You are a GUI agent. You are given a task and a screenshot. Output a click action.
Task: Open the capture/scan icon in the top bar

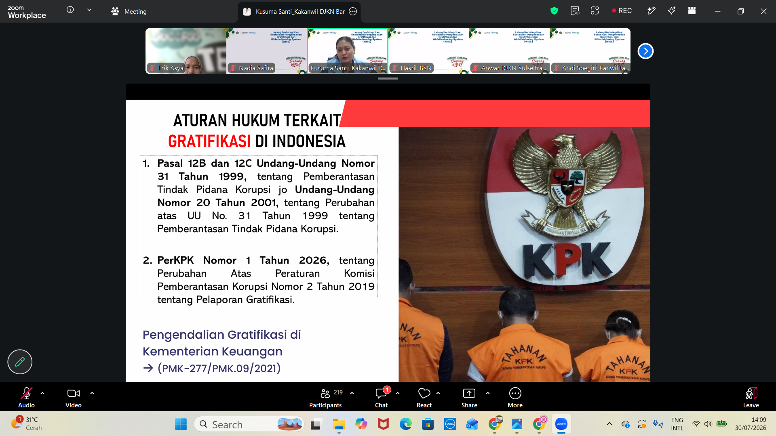[595, 11]
